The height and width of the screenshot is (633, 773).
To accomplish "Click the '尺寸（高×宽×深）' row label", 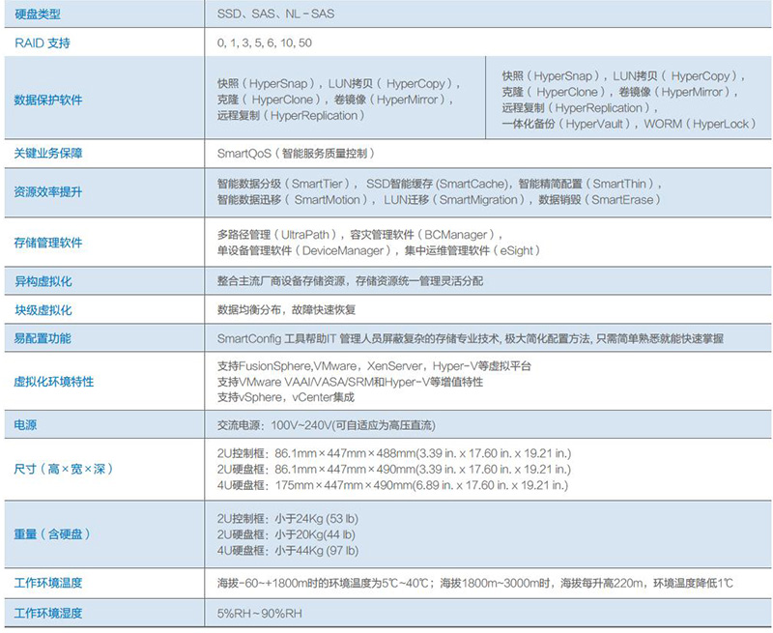I will [x=64, y=469].
